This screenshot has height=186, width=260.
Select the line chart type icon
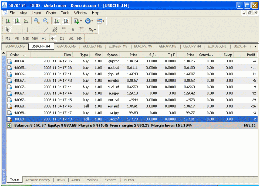[x=26, y=21]
